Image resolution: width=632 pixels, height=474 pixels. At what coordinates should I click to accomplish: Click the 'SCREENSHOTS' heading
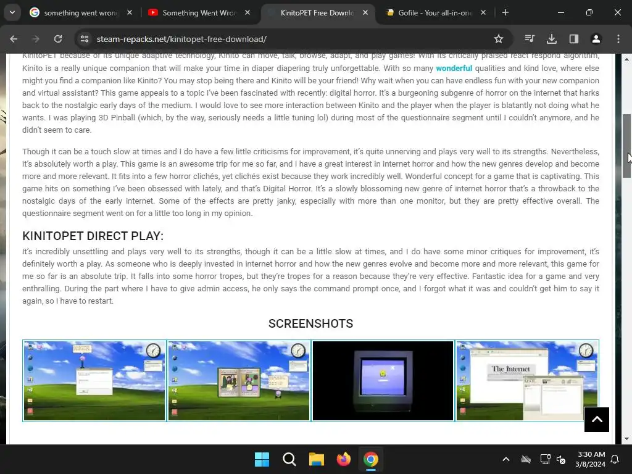[x=311, y=323]
